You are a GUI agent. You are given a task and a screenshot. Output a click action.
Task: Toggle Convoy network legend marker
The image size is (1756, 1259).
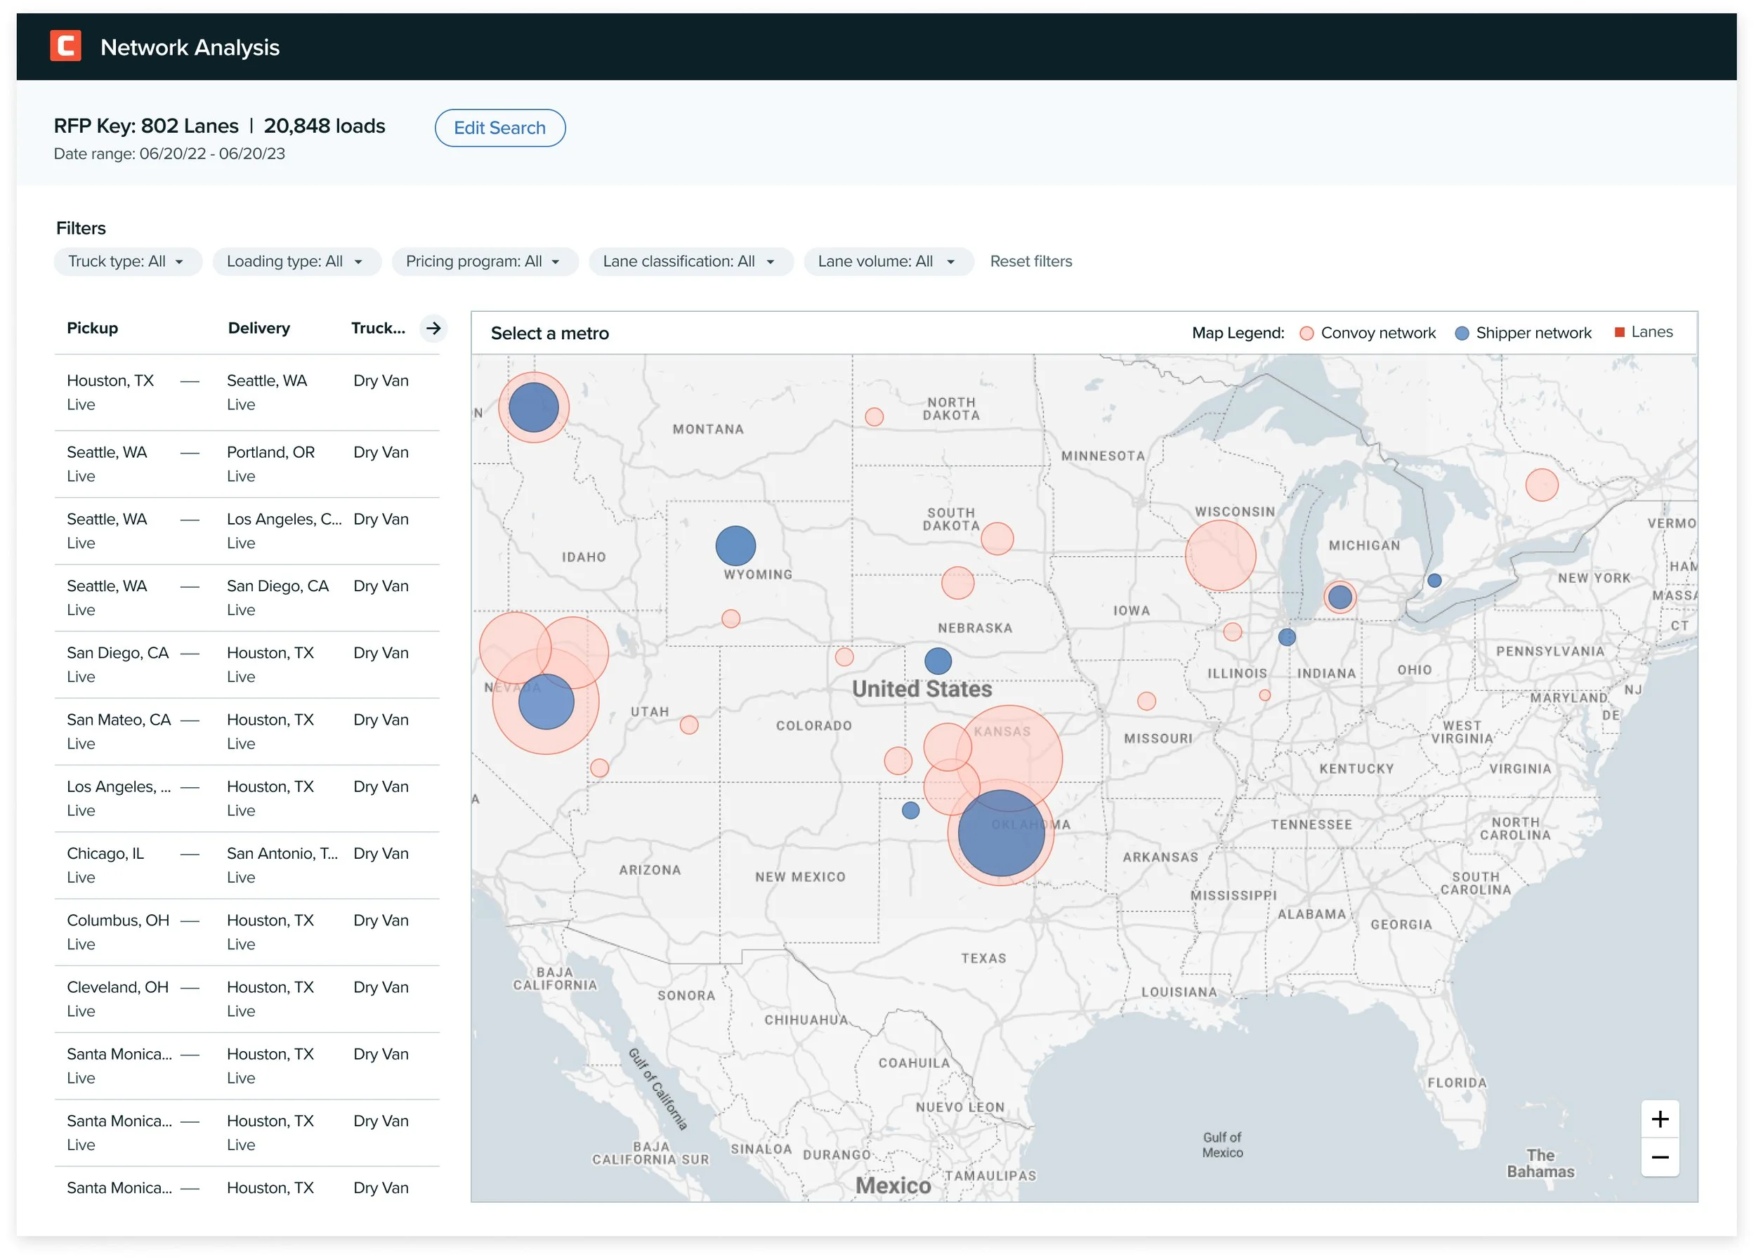point(1306,334)
